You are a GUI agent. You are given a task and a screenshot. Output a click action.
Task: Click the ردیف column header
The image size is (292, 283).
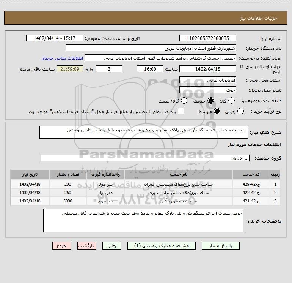tap(275, 175)
